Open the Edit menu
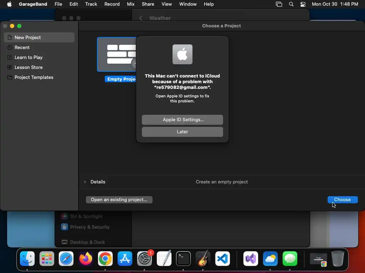365x273 pixels. tap(73, 4)
